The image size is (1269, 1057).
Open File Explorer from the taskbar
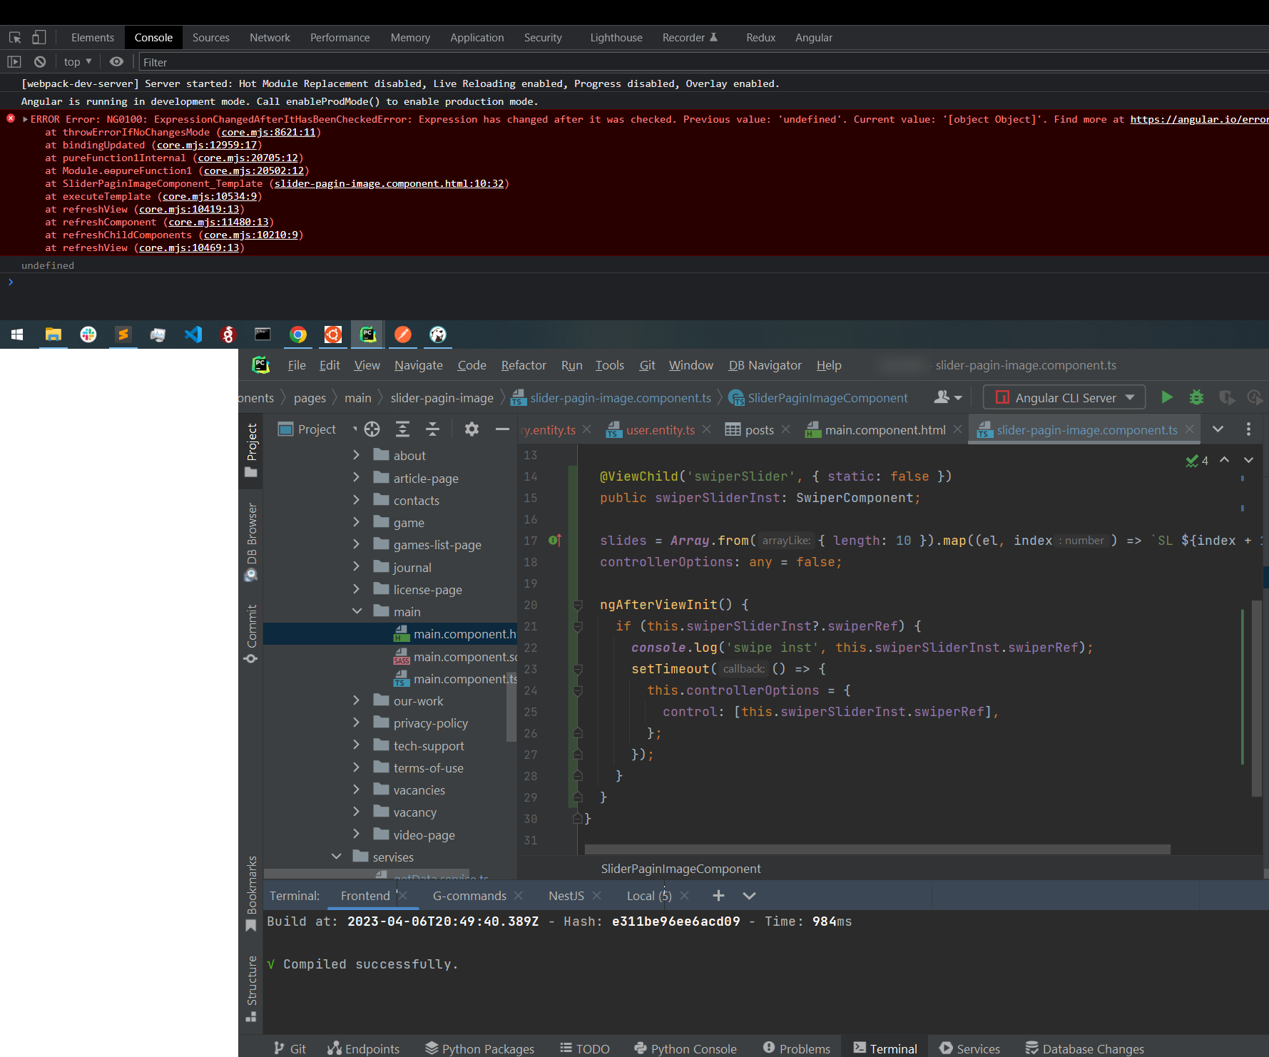(53, 335)
